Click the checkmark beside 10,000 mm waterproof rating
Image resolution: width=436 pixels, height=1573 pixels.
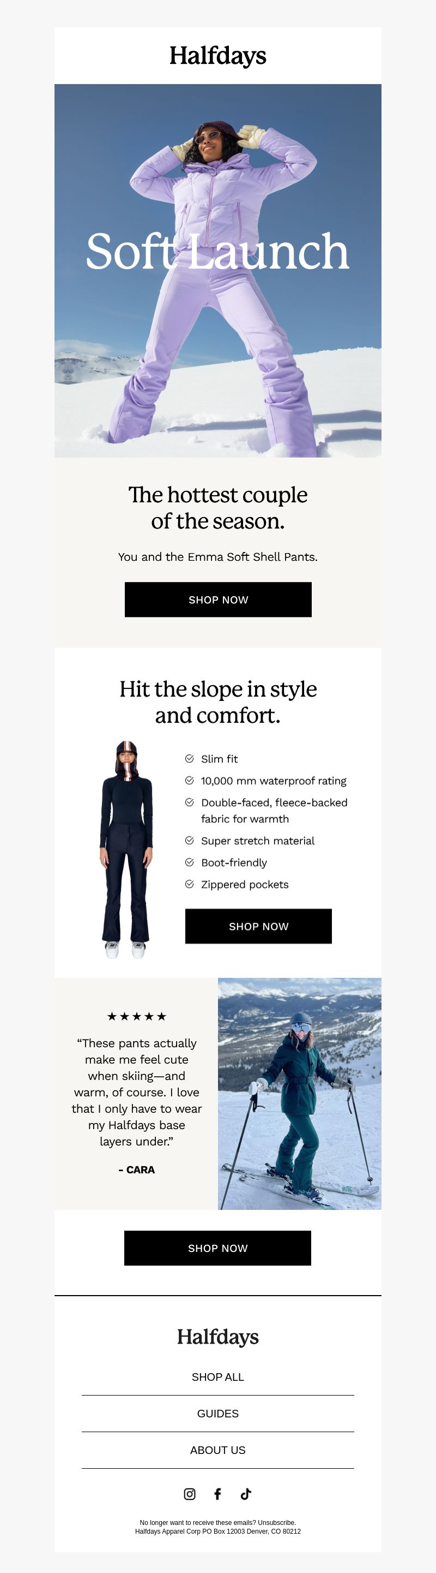190,780
